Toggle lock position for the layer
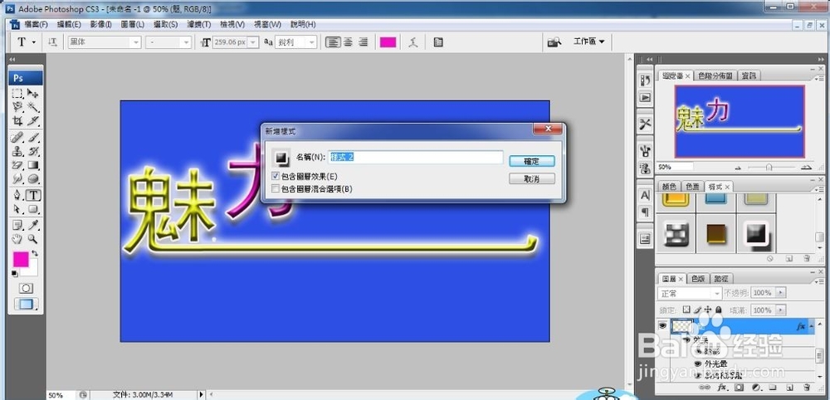Screen dimensions: 830x400 pyautogui.click(x=708, y=310)
